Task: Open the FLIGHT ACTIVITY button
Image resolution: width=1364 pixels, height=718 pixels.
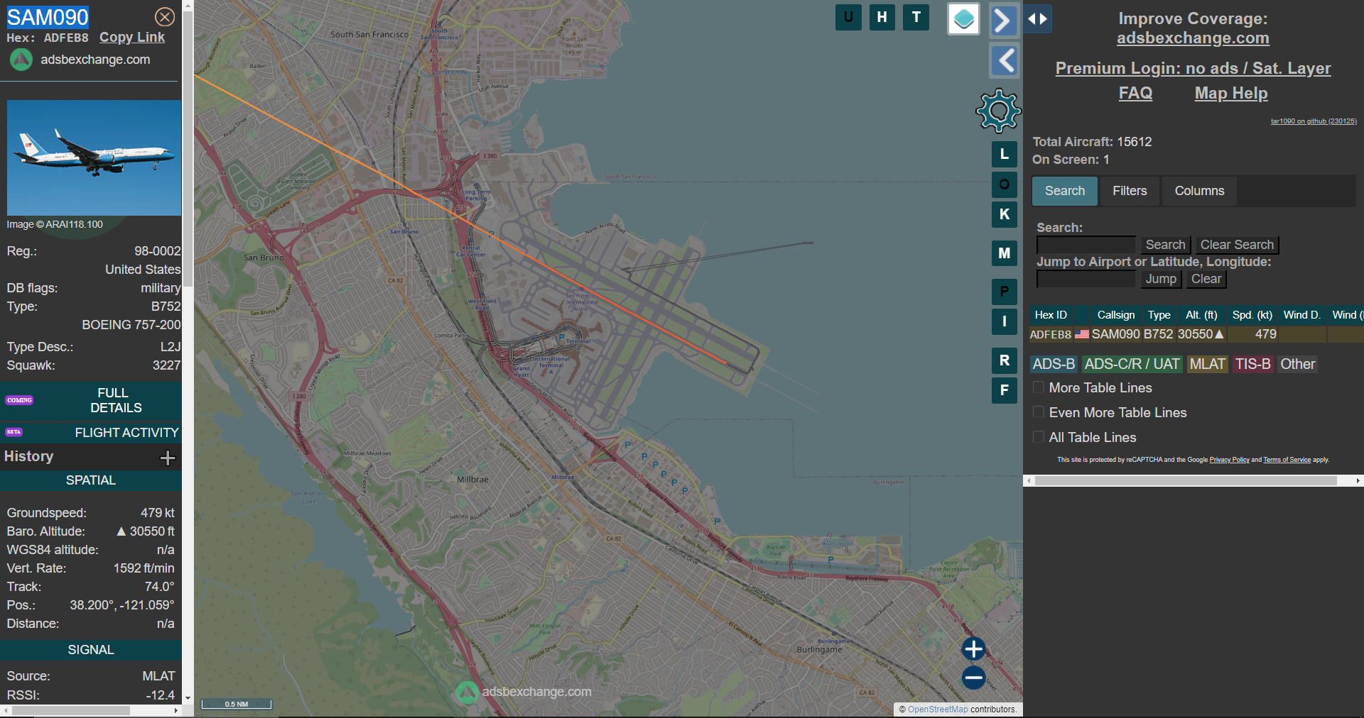Action: (x=91, y=432)
